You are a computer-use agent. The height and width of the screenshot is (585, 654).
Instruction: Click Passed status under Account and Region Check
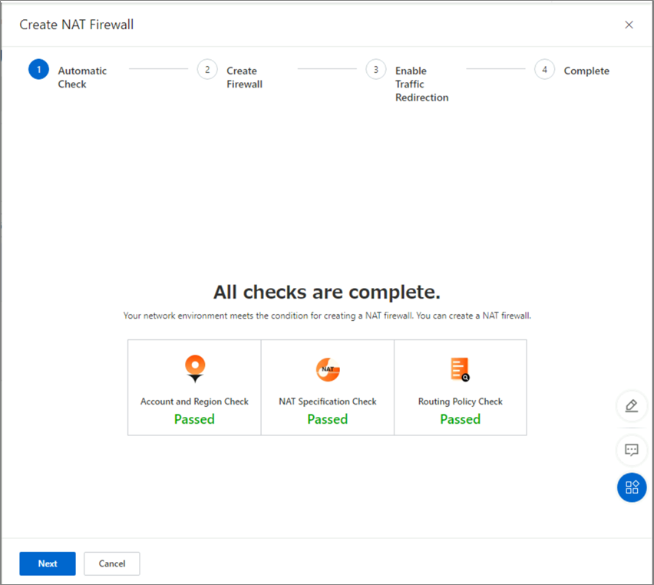tap(194, 419)
